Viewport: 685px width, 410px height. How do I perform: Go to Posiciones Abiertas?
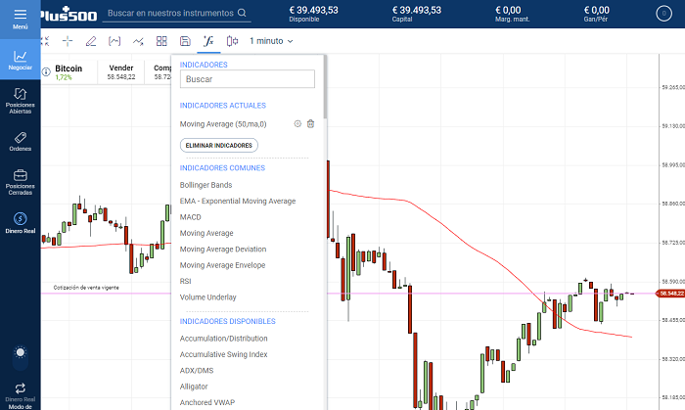(21, 101)
